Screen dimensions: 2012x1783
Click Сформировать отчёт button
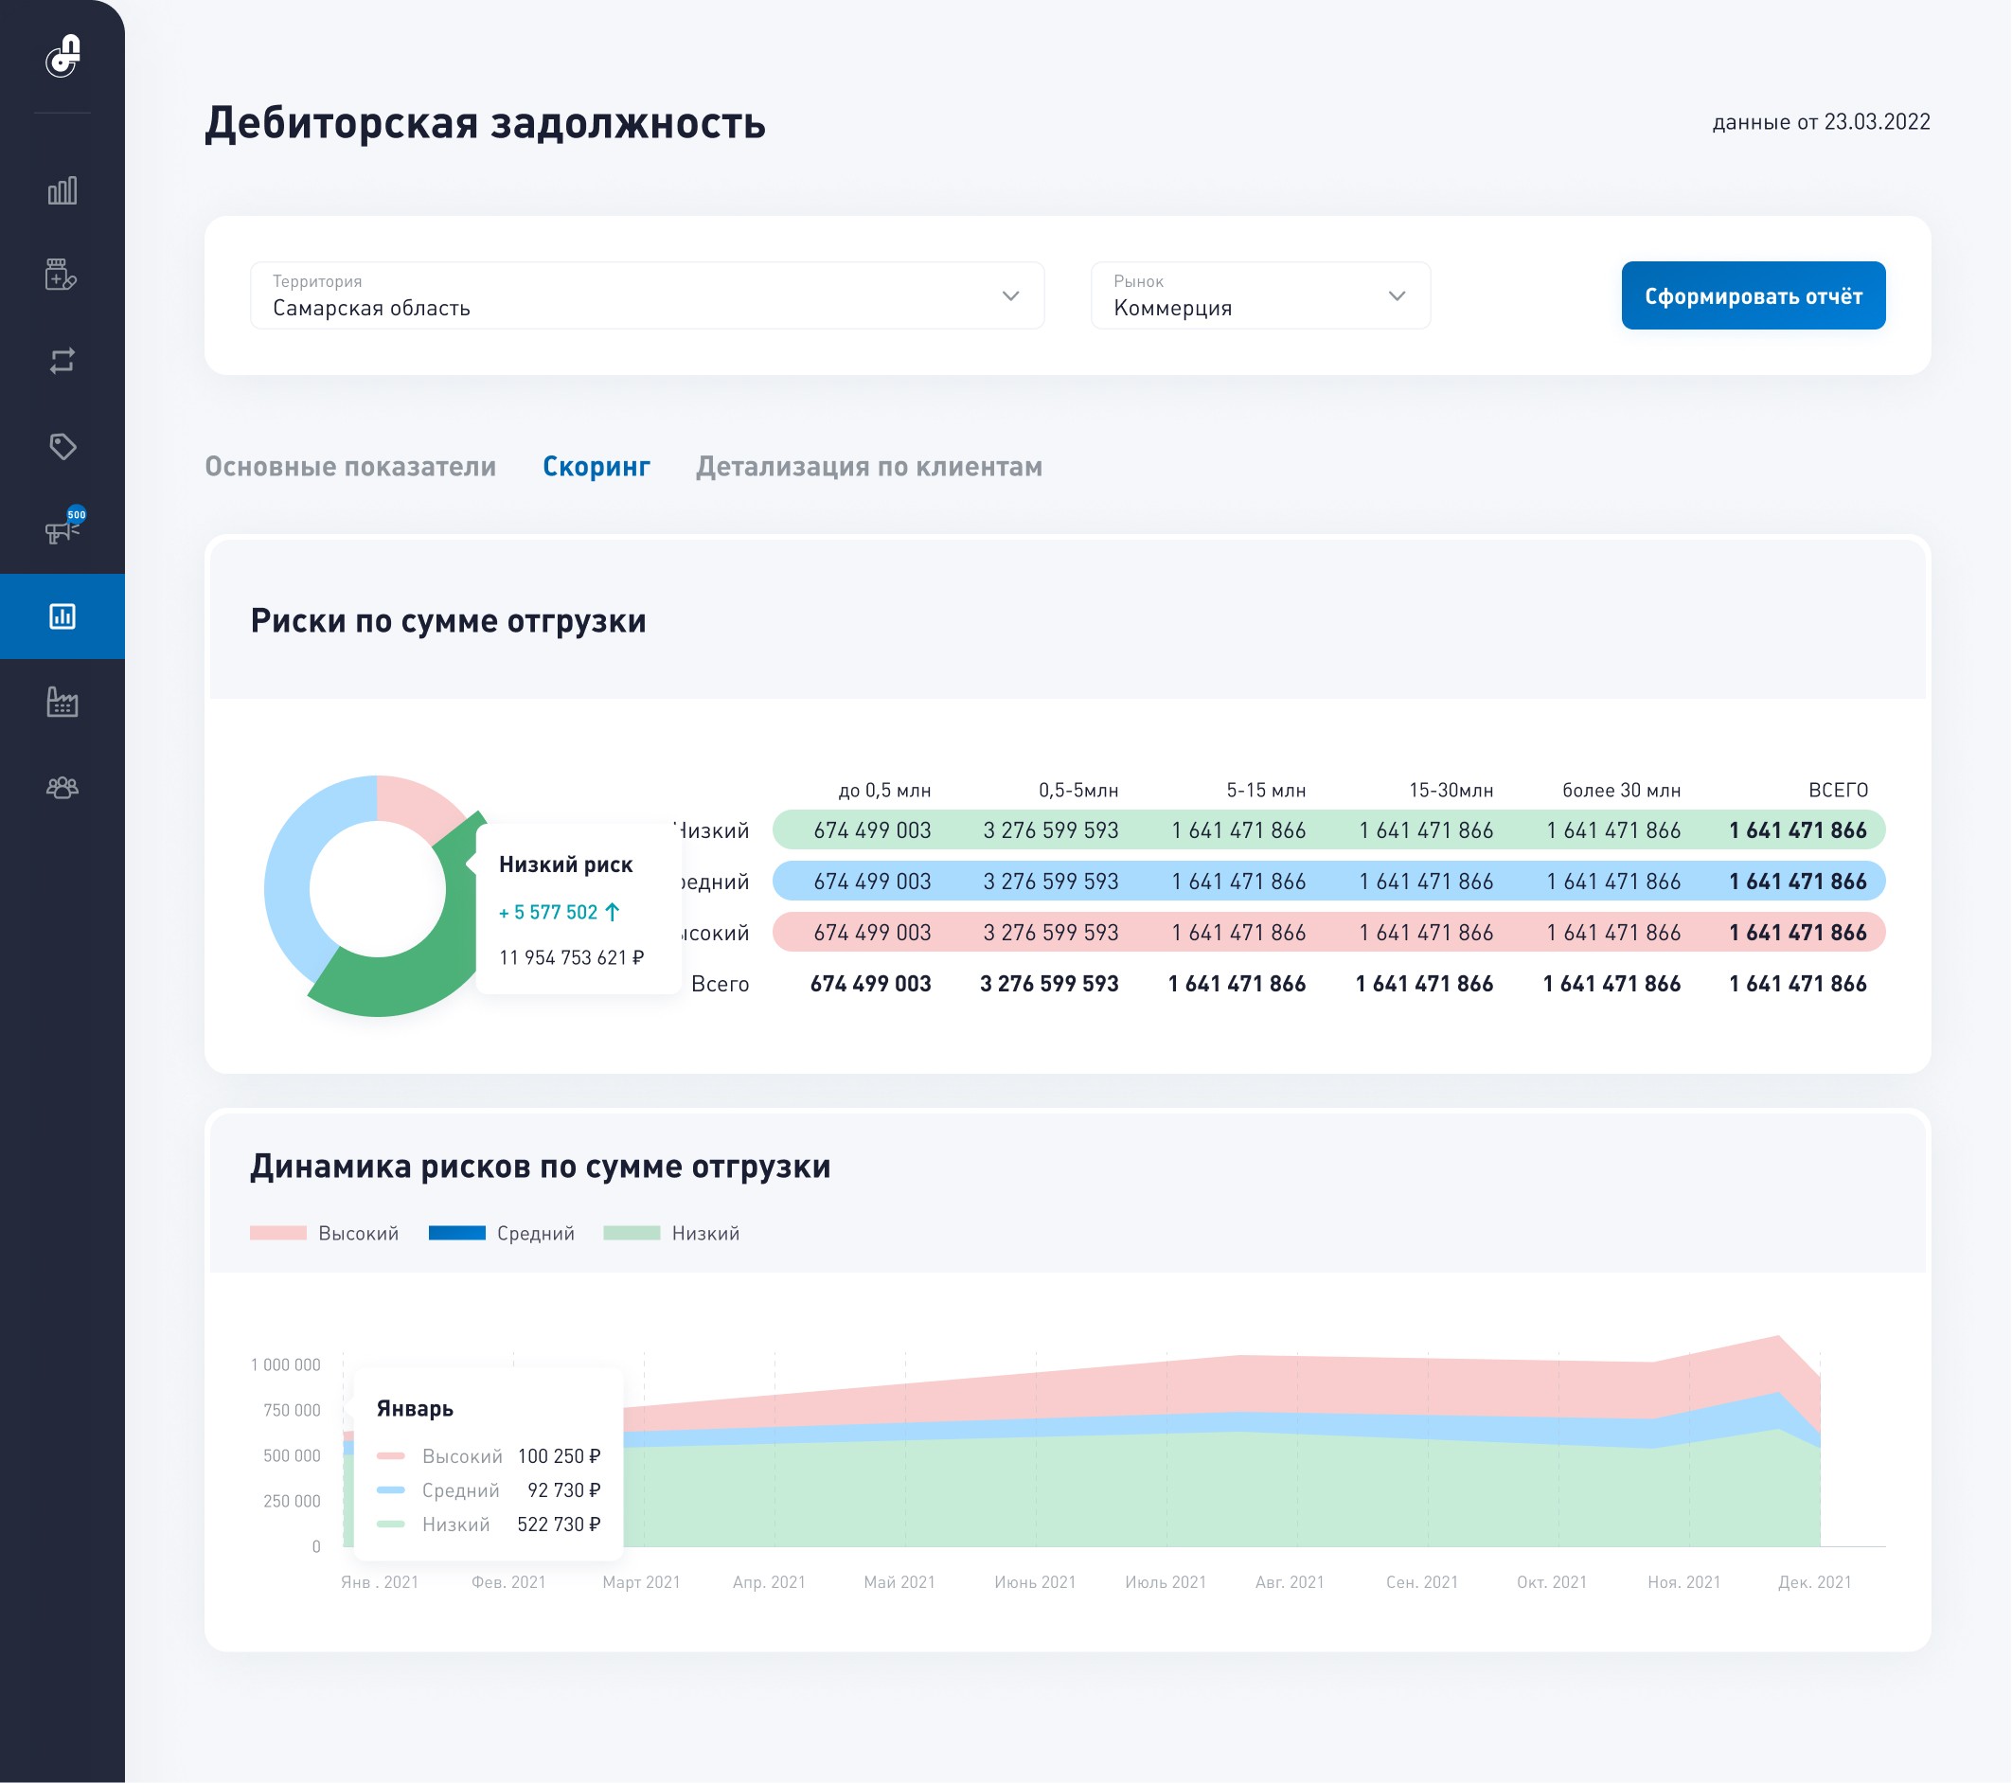(1754, 295)
